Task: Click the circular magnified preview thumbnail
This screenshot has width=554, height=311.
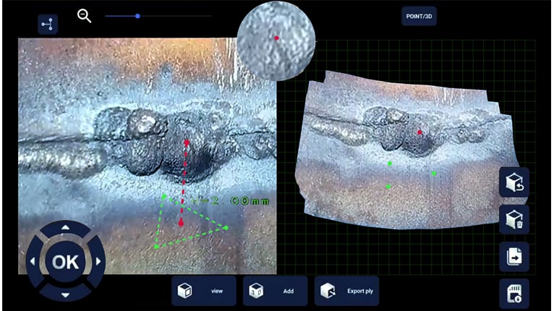Action: point(276,38)
